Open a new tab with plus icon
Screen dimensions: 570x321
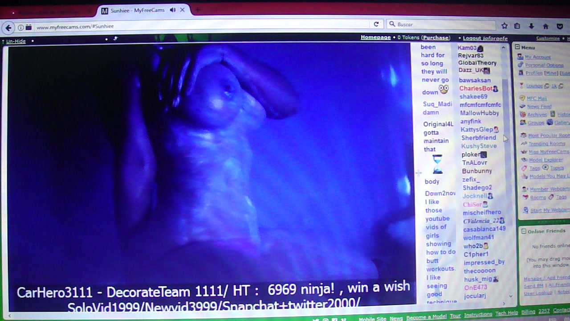click(197, 10)
